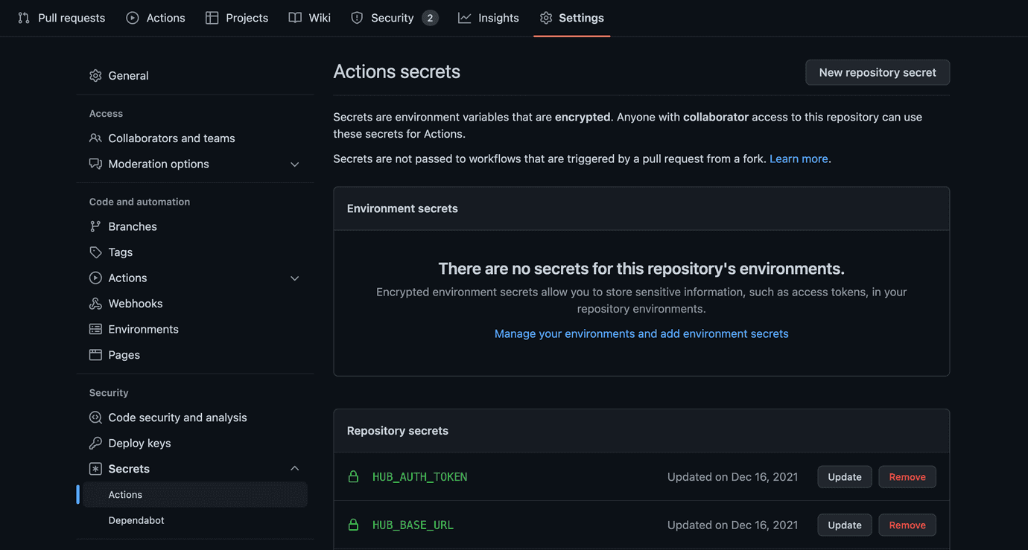The image size is (1028, 550).
Task: Click the Manage your environments link
Action: click(641, 333)
